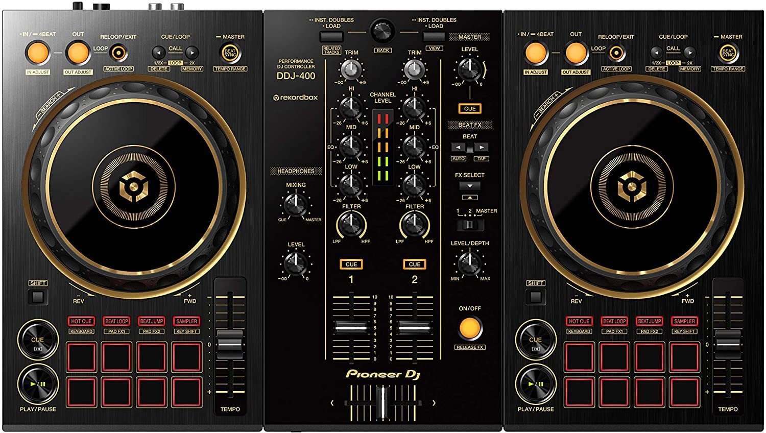Click the right jog wheel center logo
This screenshot has height=433, width=766.
point(632,187)
